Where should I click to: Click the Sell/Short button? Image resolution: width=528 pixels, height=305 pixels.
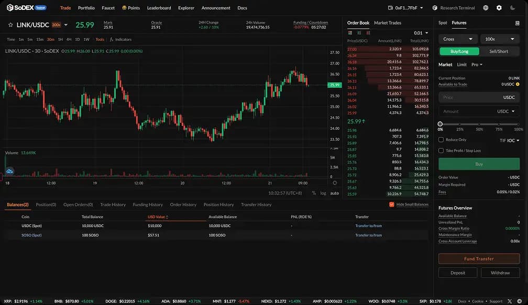click(499, 51)
